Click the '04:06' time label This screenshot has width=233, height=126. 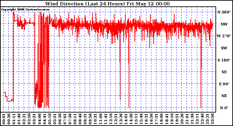[39, 119]
